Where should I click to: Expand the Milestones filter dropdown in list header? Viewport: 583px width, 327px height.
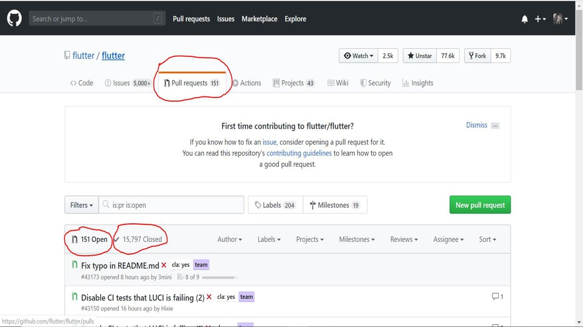[x=356, y=240]
